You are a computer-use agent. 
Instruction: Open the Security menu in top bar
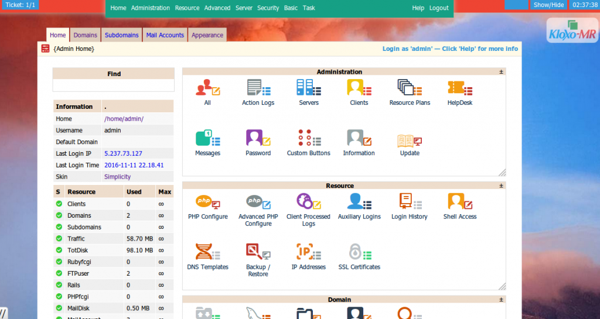(x=268, y=8)
